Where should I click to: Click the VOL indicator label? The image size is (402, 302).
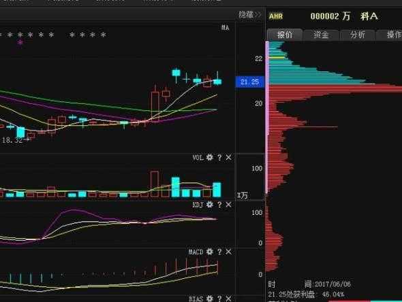[198, 157]
